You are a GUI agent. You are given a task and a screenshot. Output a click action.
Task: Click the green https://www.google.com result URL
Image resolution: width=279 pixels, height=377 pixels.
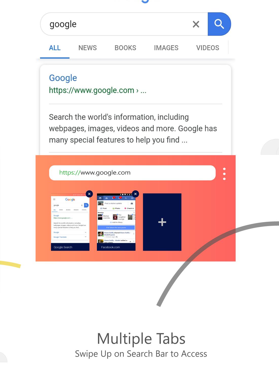point(98,90)
